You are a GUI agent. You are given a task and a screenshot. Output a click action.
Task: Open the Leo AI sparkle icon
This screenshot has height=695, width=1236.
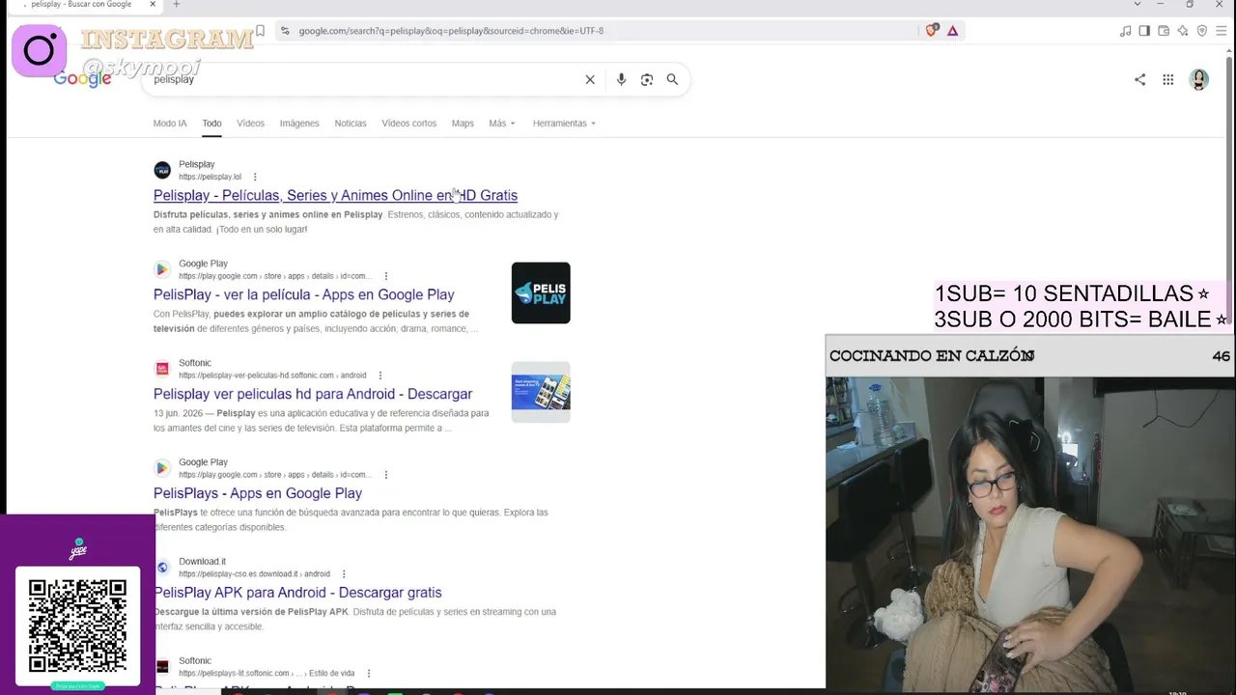(x=1183, y=31)
